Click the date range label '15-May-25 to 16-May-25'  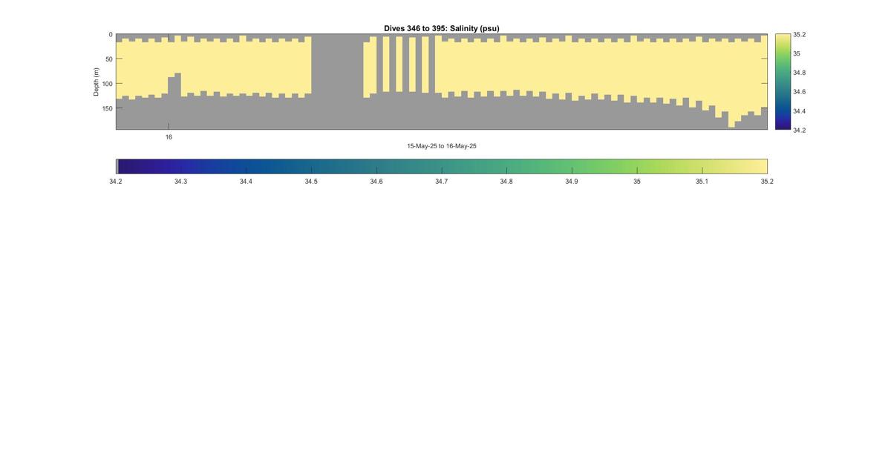click(x=442, y=146)
